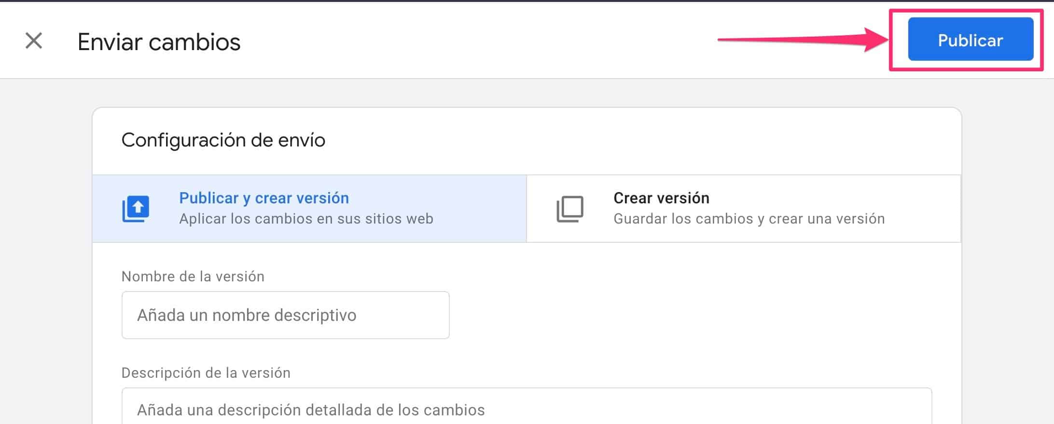Click text Aplicar los cambios en sus sitios web
The image size is (1054, 424).
(x=306, y=219)
